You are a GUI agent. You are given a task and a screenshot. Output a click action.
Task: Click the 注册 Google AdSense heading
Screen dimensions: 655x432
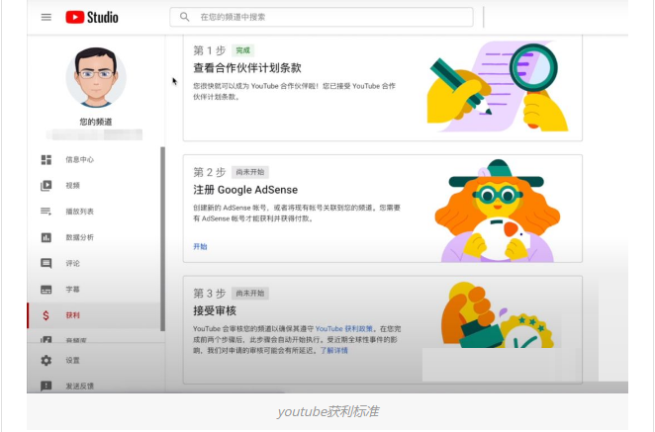(x=245, y=190)
